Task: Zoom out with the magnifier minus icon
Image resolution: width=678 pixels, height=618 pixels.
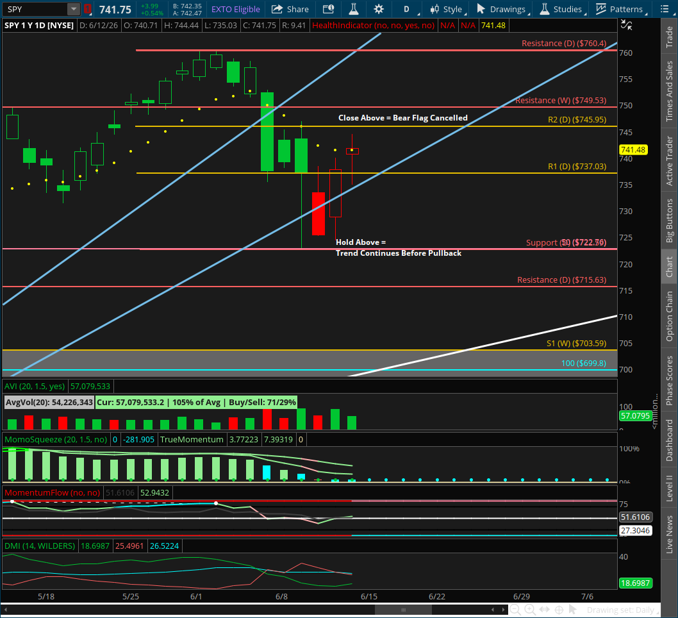Action: coord(515,610)
